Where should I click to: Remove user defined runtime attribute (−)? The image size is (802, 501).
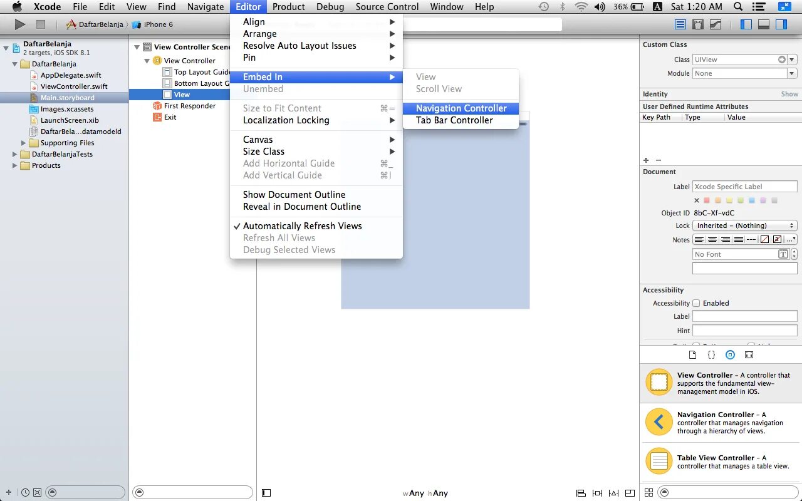click(658, 160)
